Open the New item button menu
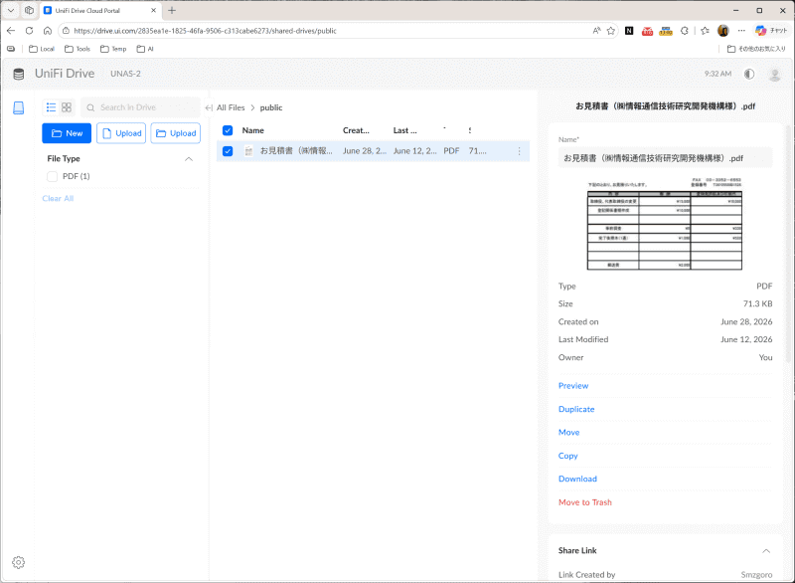The height and width of the screenshot is (583, 795). (x=67, y=133)
